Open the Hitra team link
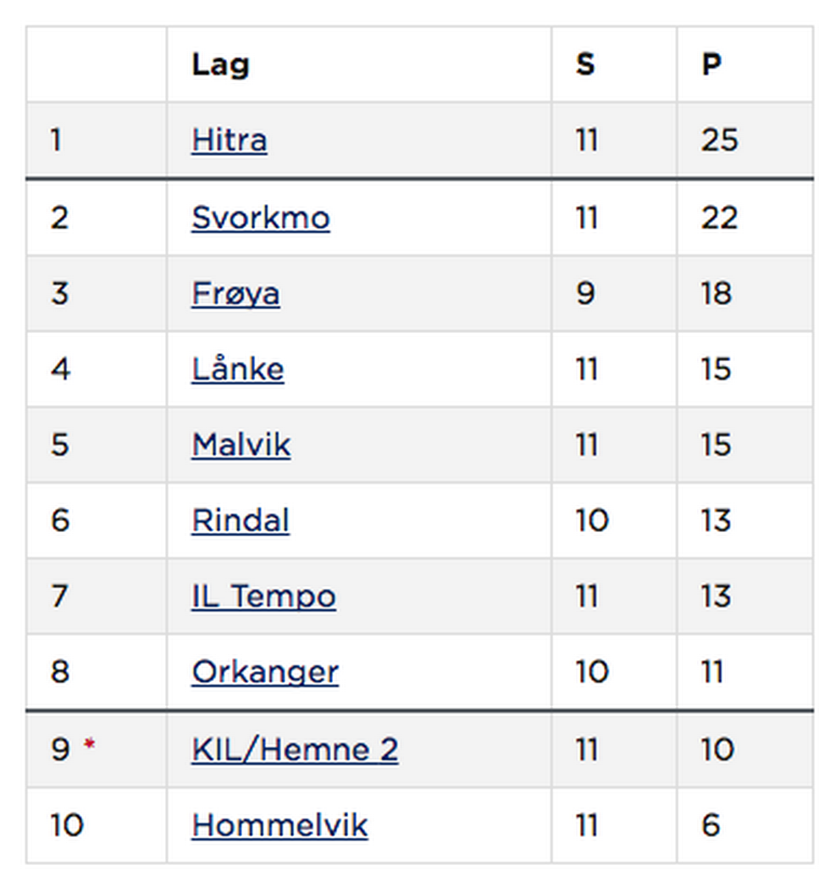This screenshot has width=830, height=893. point(229,140)
